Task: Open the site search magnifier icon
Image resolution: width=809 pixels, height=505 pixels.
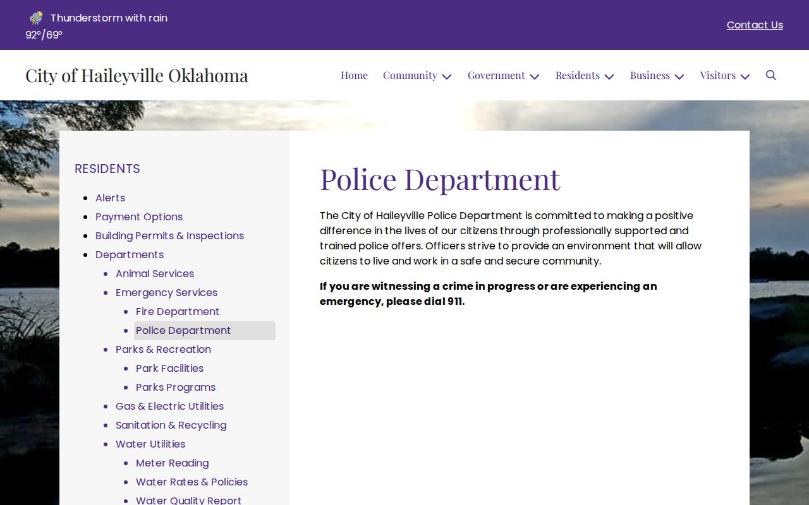Action: coord(771,75)
